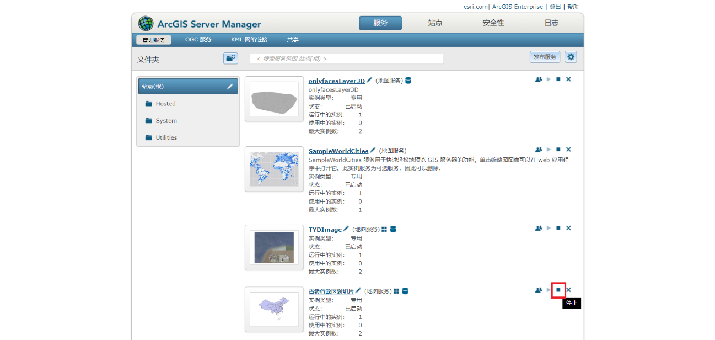Focus the service search input field
The width and height of the screenshot is (715, 340).
coord(347,59)
